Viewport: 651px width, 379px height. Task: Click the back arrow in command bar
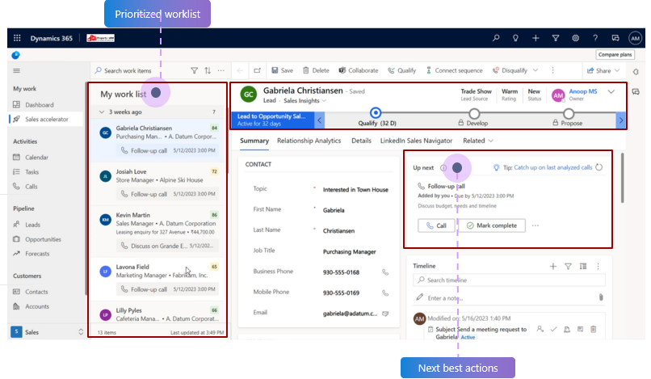[240, 70]
